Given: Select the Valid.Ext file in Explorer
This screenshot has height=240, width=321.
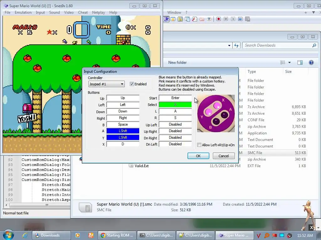Looking at the screenshot, I should [x=141, y=166].
